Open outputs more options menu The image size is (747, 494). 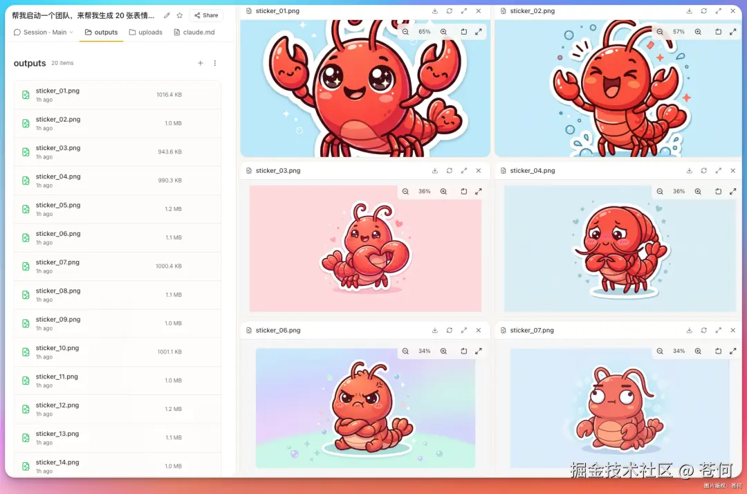pos(215,63)
